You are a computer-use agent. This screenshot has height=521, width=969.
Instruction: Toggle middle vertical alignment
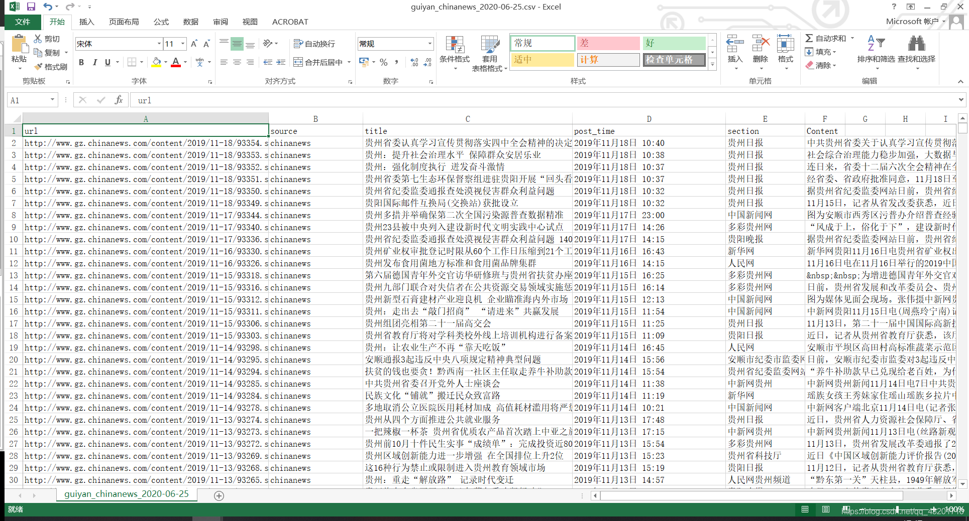click(237, 44)
